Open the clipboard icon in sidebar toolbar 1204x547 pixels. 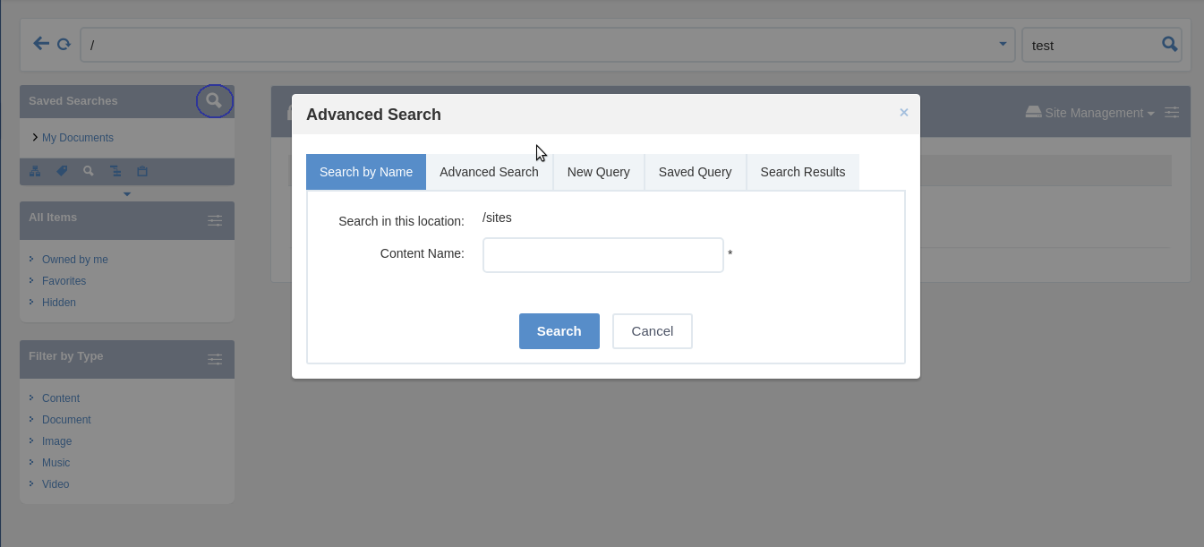coord(142,171)
